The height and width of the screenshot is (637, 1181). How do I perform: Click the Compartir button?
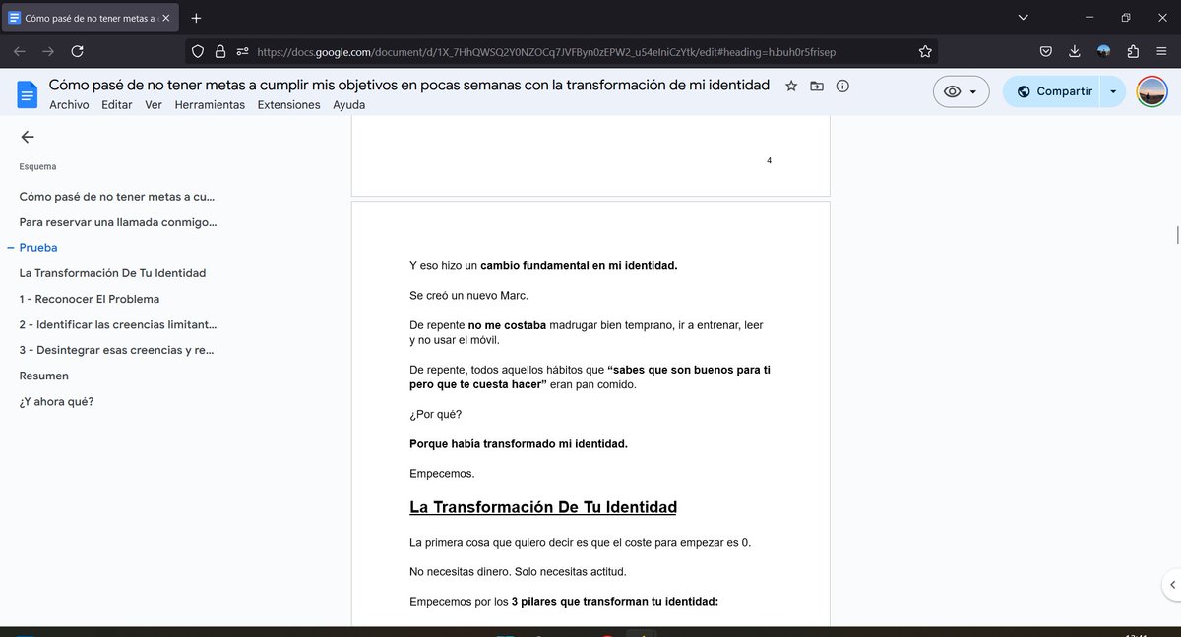tap(1064, 90)
